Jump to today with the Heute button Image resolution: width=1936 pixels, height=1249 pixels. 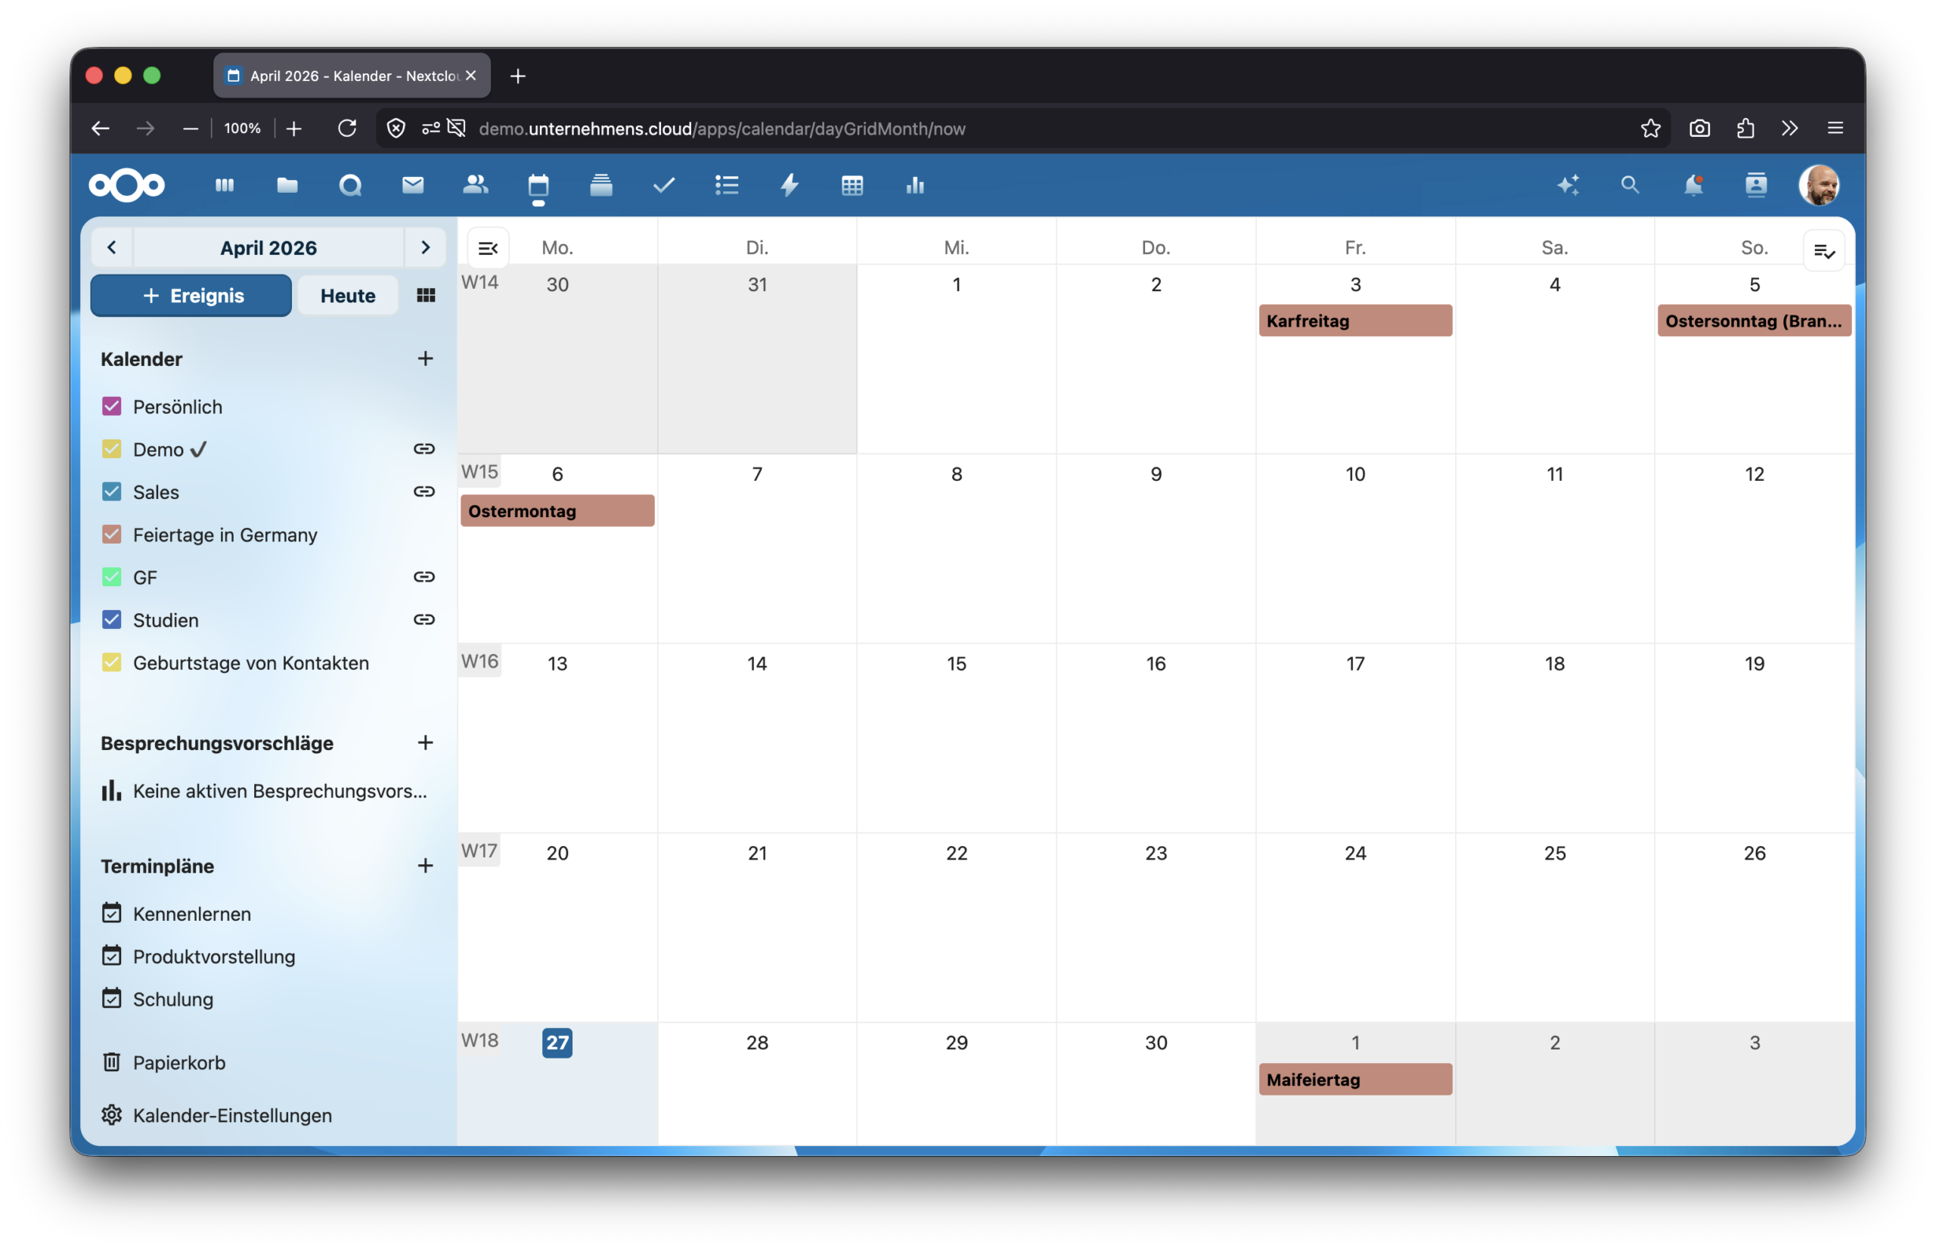point(346,295)
